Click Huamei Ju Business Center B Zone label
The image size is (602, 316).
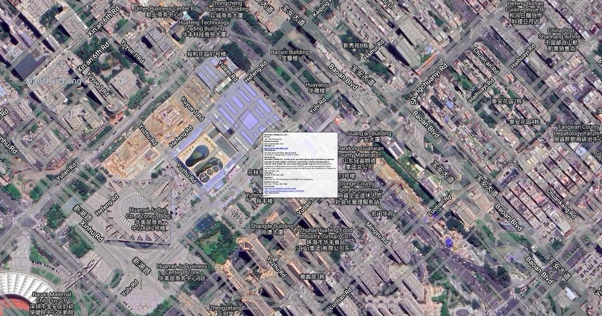click(182, 272)
